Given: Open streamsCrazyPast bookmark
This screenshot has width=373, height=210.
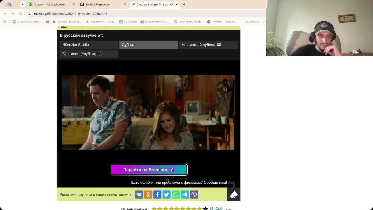Looking at the screenshot, I should coord(27,22).
